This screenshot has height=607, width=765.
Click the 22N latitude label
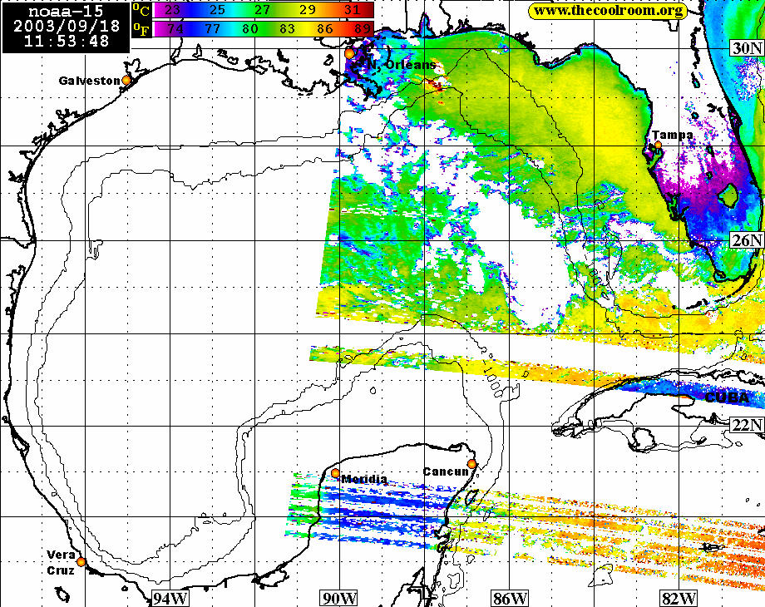[747, 425]
